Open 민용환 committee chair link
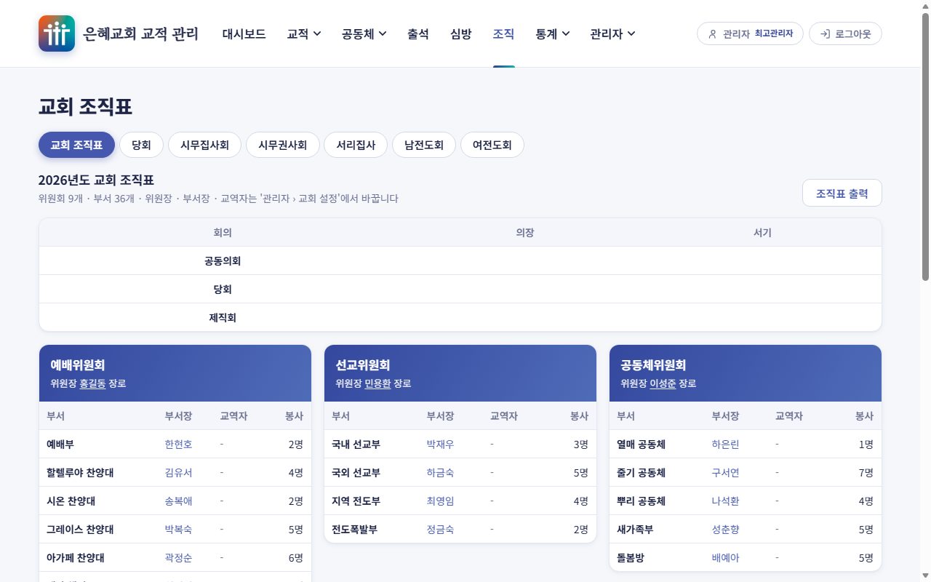The image size is (931, 582). (377, 383)
